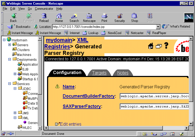Viewport: 195px width, 137px height.
Task: Click the SAXParserFactory text field
Action: 154,106
